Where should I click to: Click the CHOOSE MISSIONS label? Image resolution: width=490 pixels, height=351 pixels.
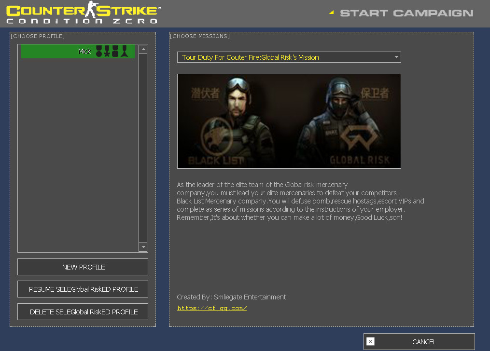(x=200, y=36)
